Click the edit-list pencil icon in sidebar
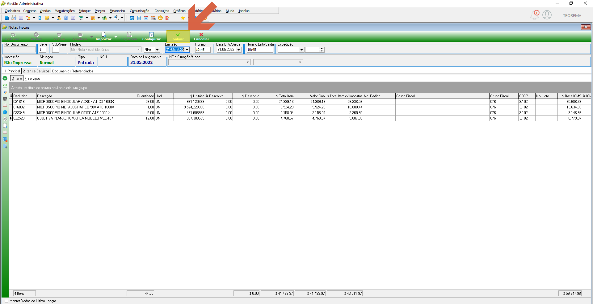 coord(5,92)
